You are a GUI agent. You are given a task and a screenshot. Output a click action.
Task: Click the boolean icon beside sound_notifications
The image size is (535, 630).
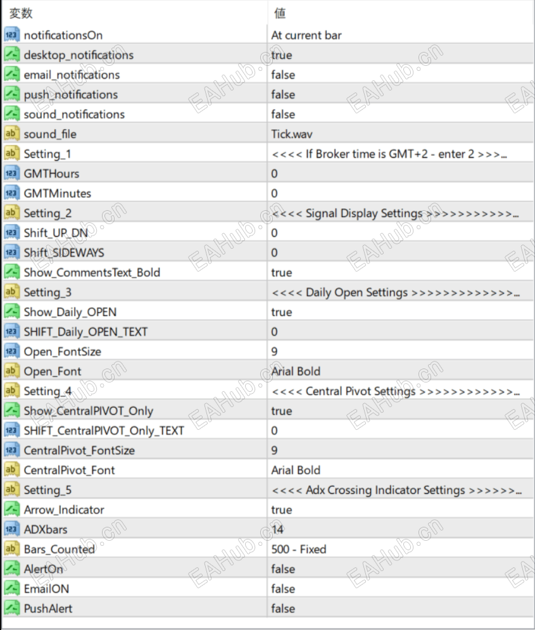pos(11,114)
